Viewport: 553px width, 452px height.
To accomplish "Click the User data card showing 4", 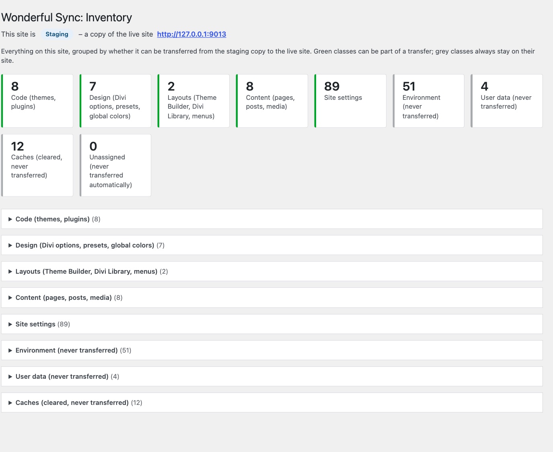I will click(507, 101).
